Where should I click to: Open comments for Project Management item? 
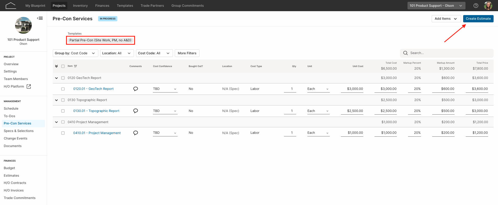pos(135,133)
